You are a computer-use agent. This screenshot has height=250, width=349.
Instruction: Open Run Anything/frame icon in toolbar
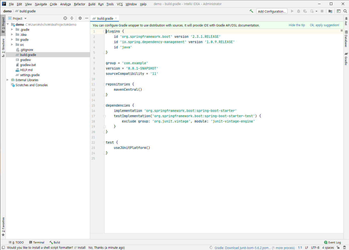pos(339,11)
